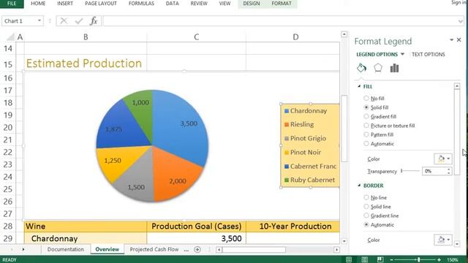Switch to the Documentation sheet tab
The width and height of the screenshot is (468, 263).
click(66, 249)
